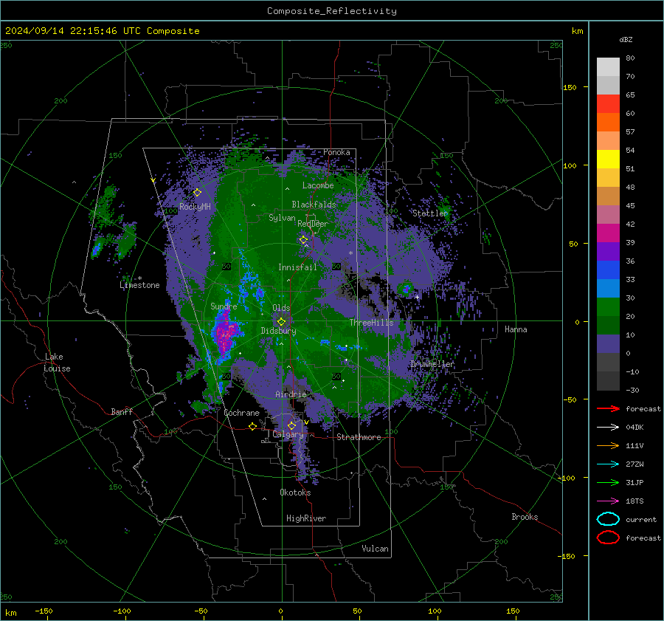The height and width of the screenshot is (621, 664).
Task: Click the Hanna label
Action: coord(516,329)
